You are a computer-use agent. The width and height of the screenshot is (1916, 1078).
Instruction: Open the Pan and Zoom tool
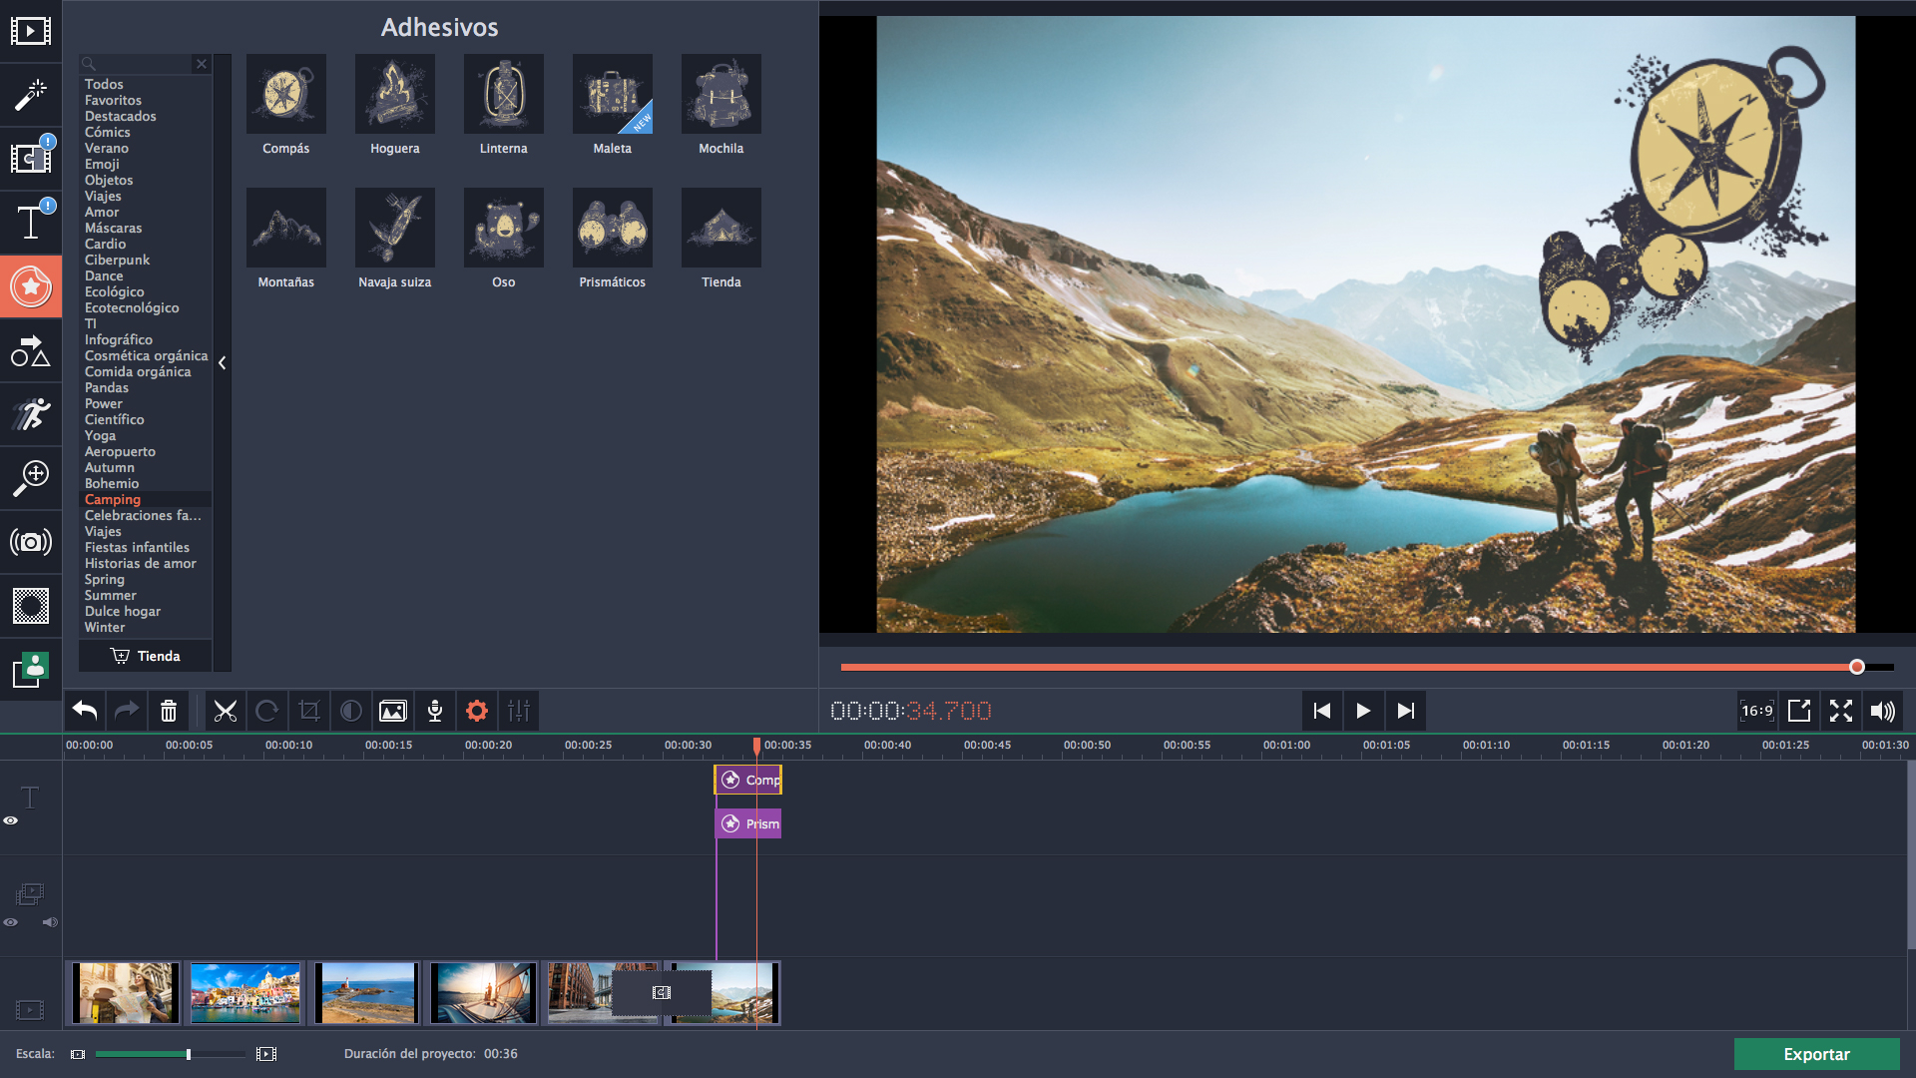pyautogui.click(x=30, y=478)
